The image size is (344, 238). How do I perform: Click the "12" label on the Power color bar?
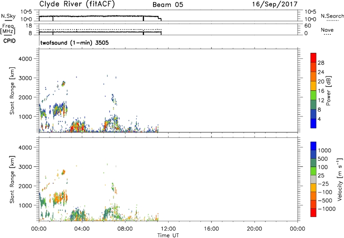[x=321, y=101]
